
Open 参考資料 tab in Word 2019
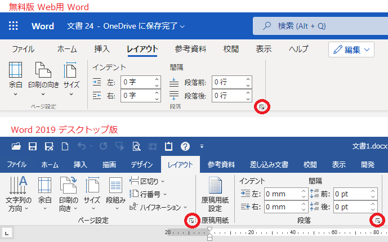click(221, 164)
